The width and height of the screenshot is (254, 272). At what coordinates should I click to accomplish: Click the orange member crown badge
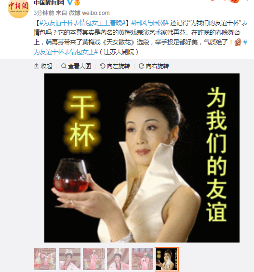point(77,2)
